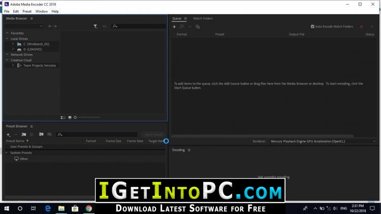The height and width of the screenshot is (214, 381).
Task: Open Google Chrome from the taskbar
Action: (88, 208)
